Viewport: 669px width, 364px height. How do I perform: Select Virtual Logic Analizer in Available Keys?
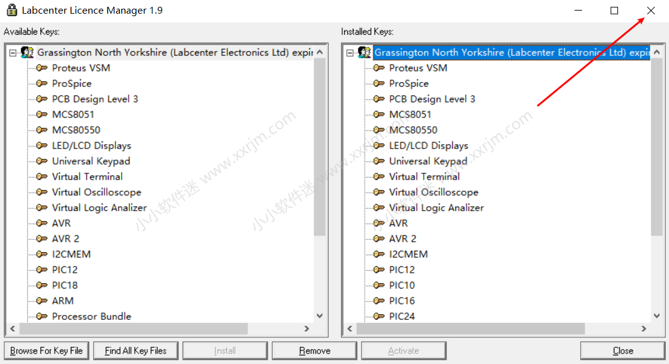tap(99, 207)
